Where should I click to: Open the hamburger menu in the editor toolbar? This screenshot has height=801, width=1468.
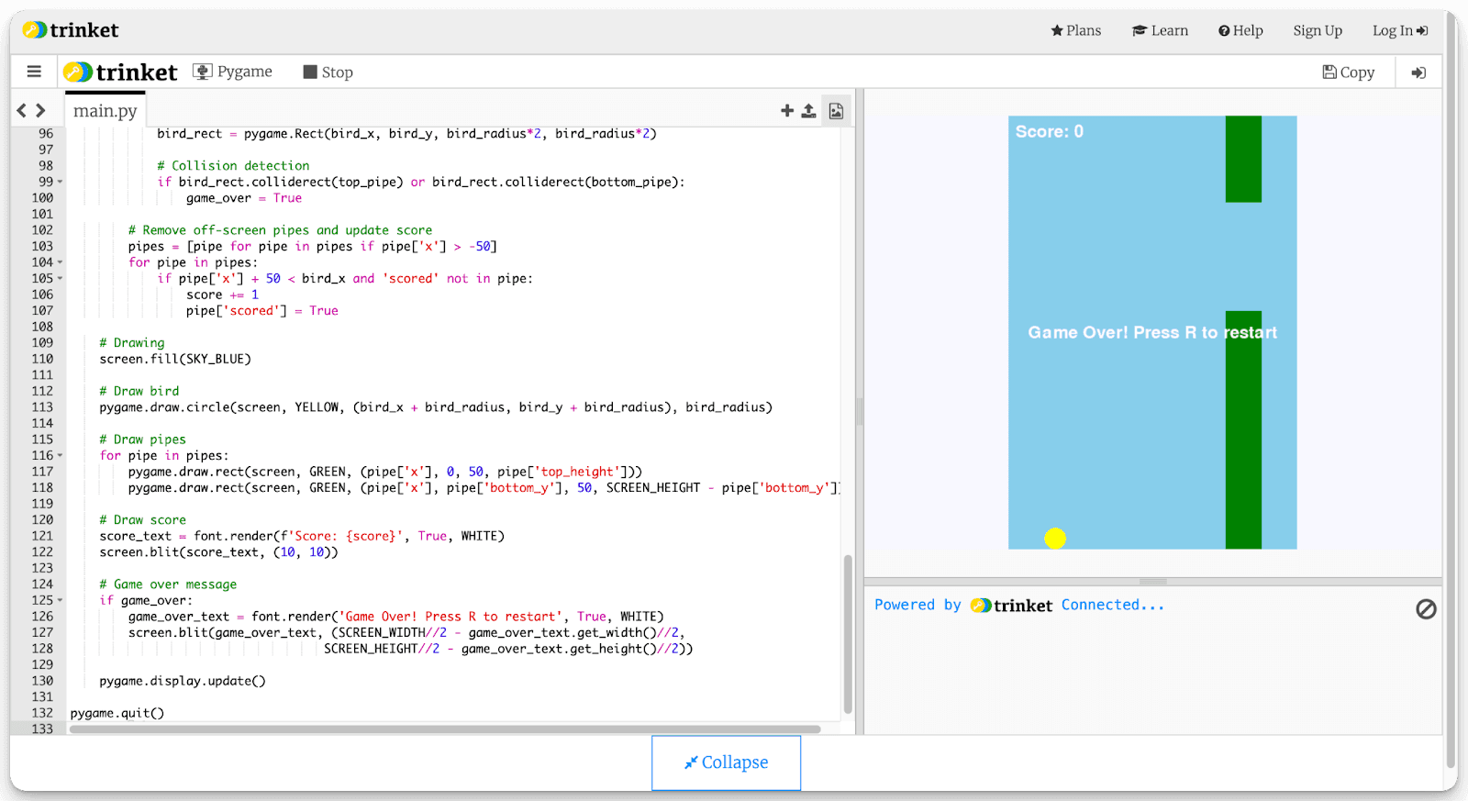tap(34, 72)
